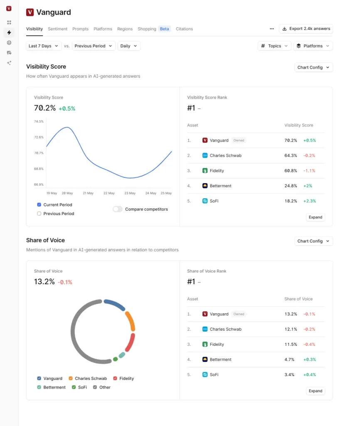Click the Charles Schwab icon in Visibility Score table
Image resolution: width=340 pixels, height=426 pixels.
205,156
